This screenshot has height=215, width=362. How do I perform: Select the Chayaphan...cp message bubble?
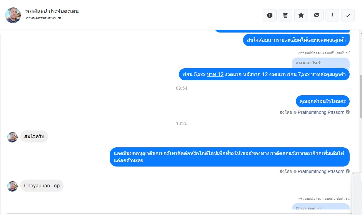[42, 186]
